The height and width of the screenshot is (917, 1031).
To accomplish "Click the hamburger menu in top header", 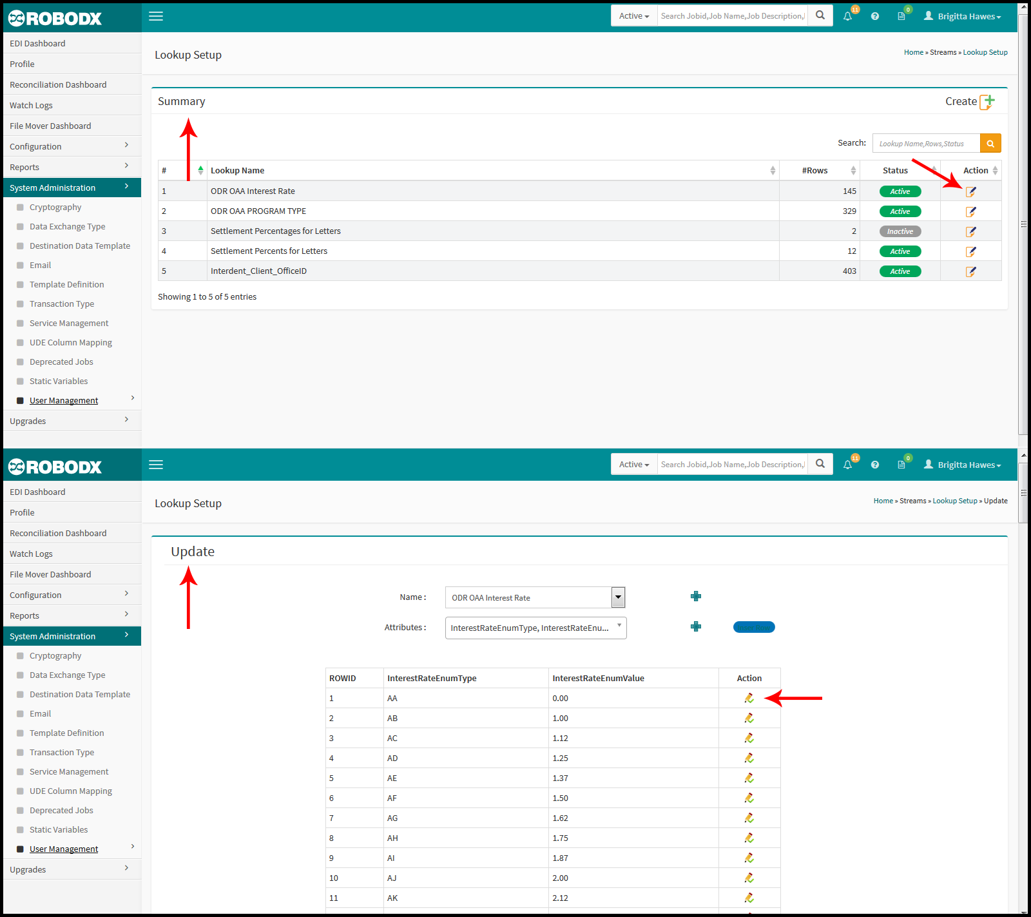I will [156, 16].
